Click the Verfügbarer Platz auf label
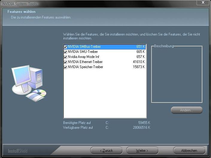This screenshot has width=211, height=158. [78, 128]
